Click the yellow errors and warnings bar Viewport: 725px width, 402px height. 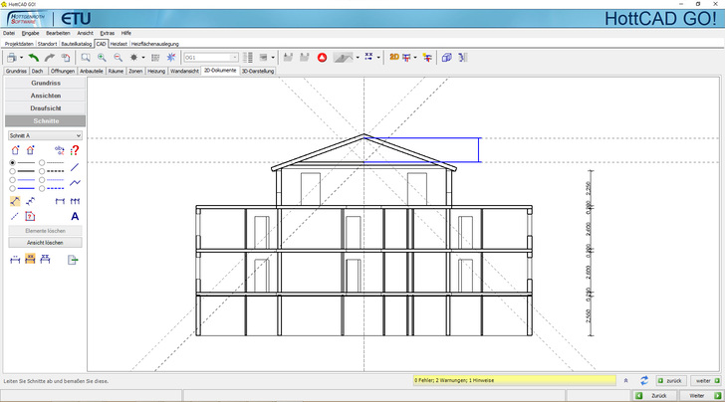coord(514,380)
